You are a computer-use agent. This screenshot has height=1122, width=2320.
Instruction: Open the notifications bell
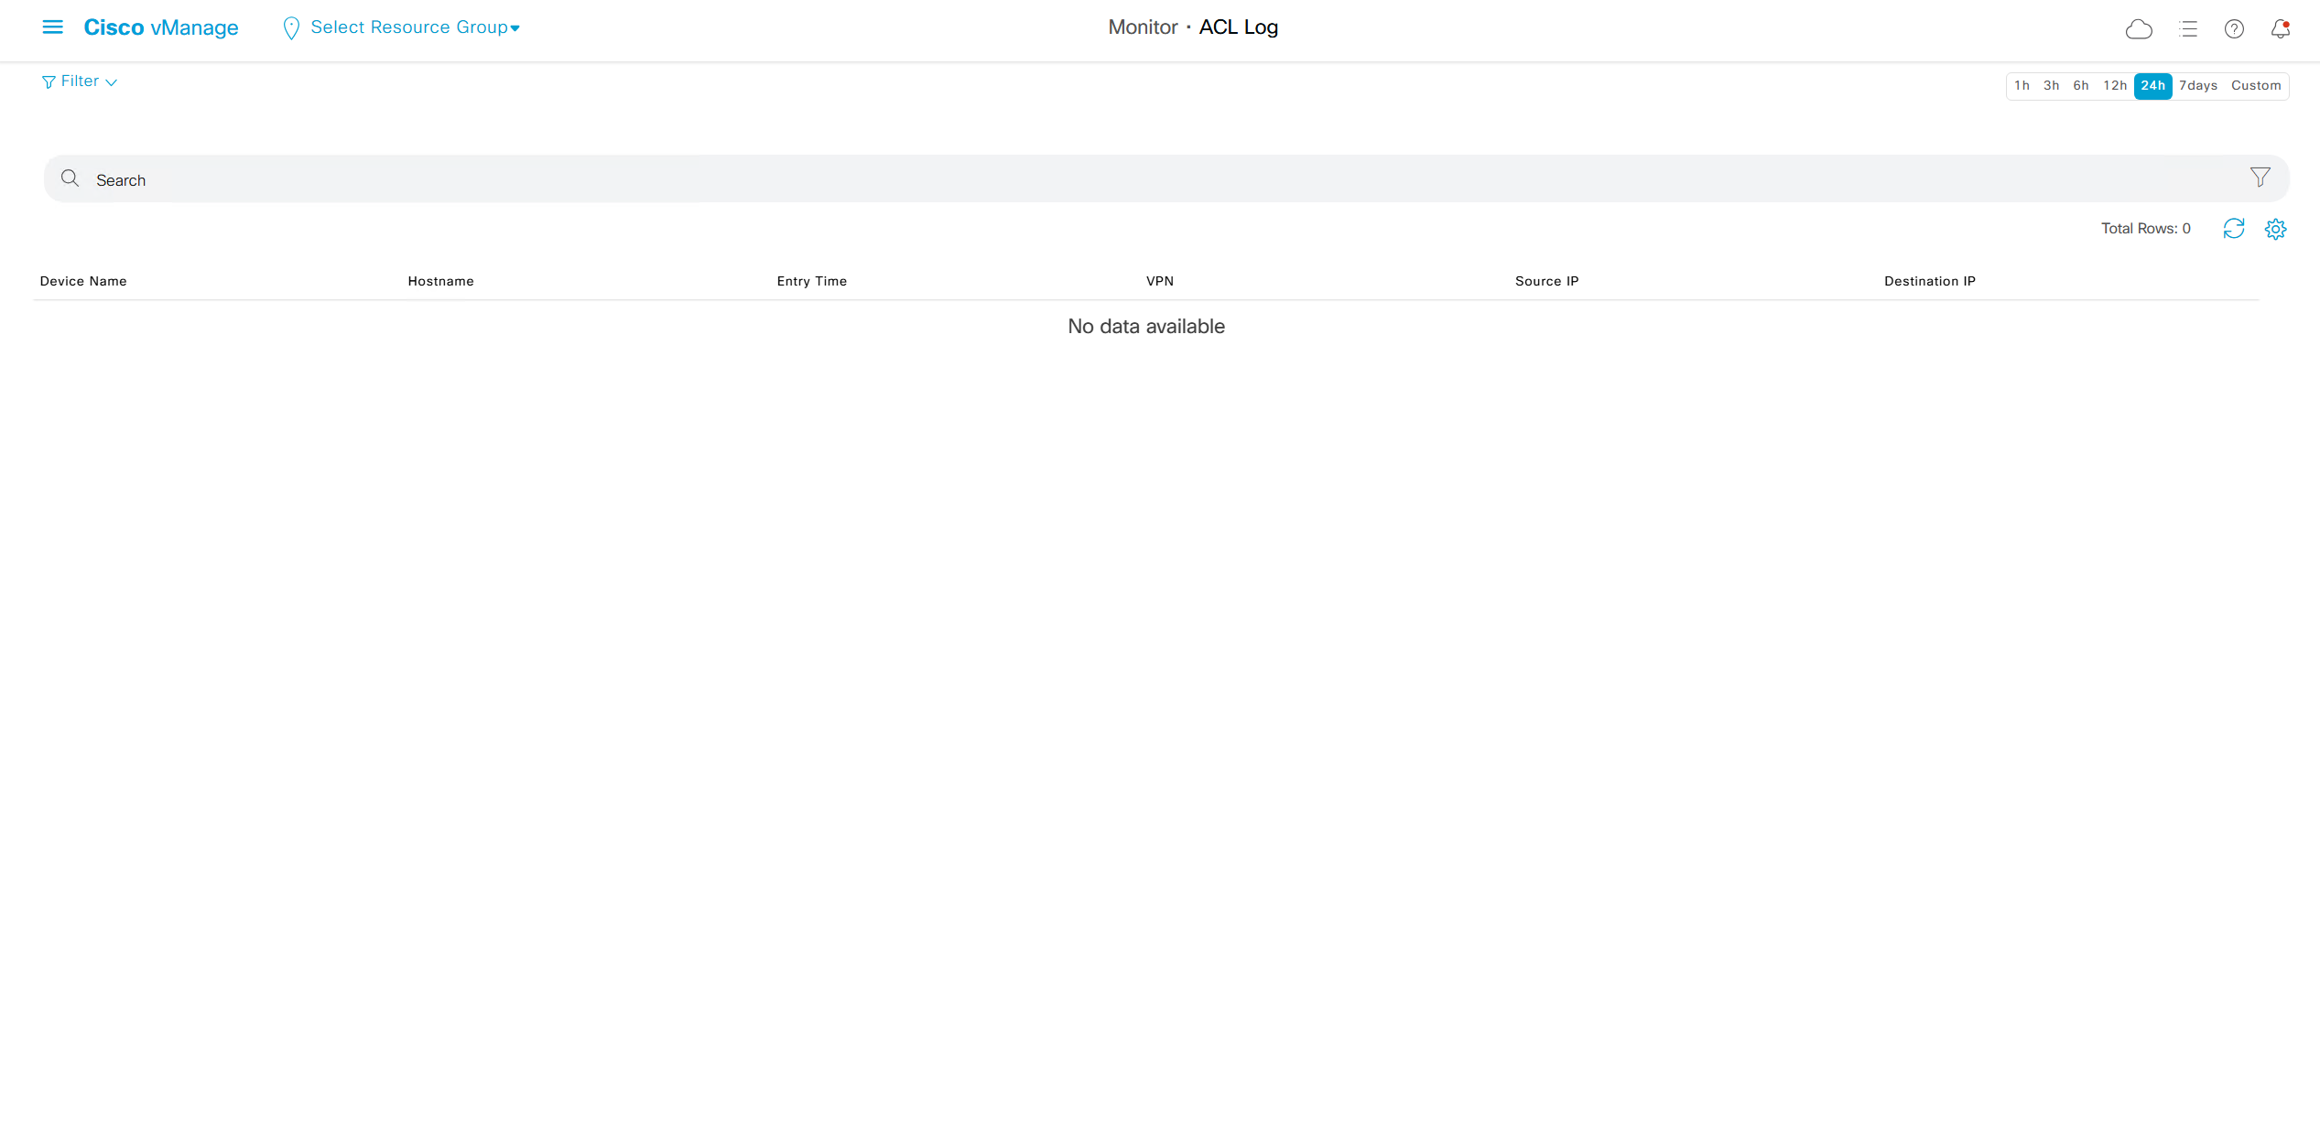(x=2280, y=29)
